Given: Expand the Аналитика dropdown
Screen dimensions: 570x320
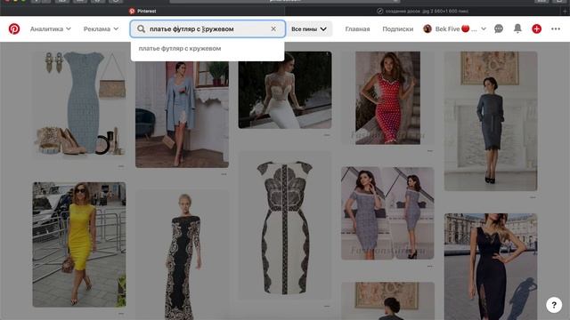Looking at the screenshot, I should 50,28.
